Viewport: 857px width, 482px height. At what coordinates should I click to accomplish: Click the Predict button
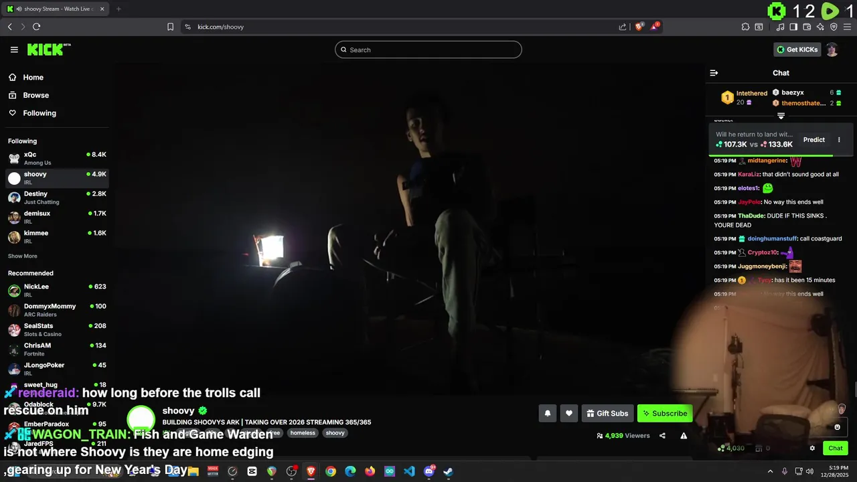click(814, 140)
